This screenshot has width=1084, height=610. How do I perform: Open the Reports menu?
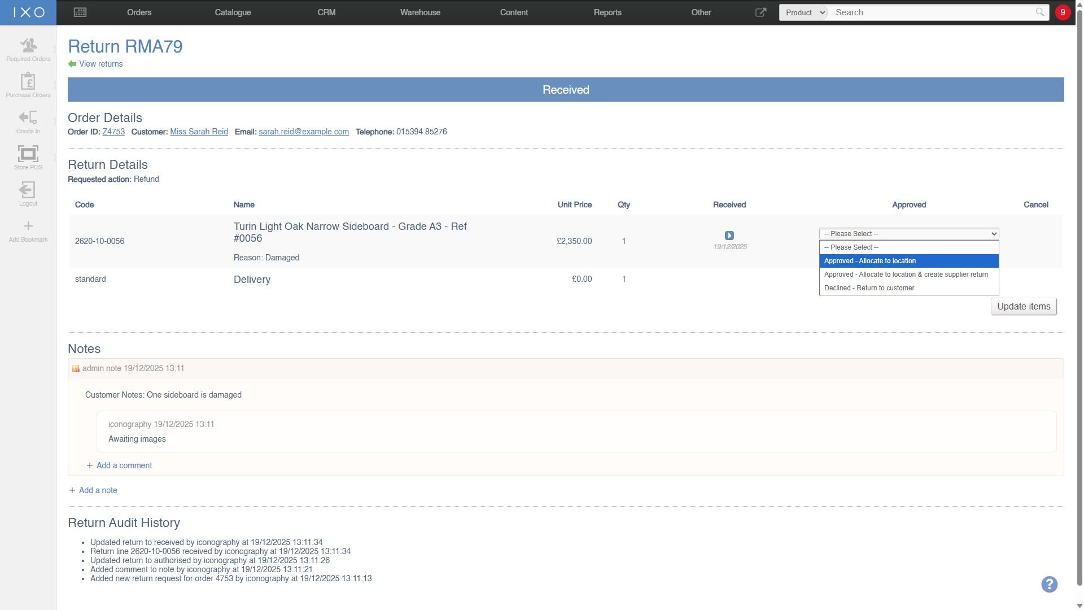[x=607, y=12]
